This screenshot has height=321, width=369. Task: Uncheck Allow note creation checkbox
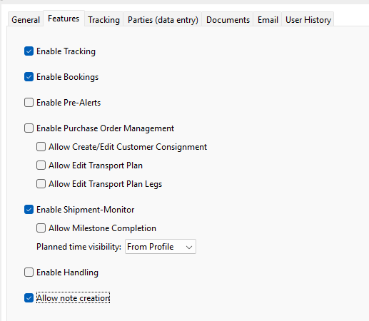(x=29, y=298)
